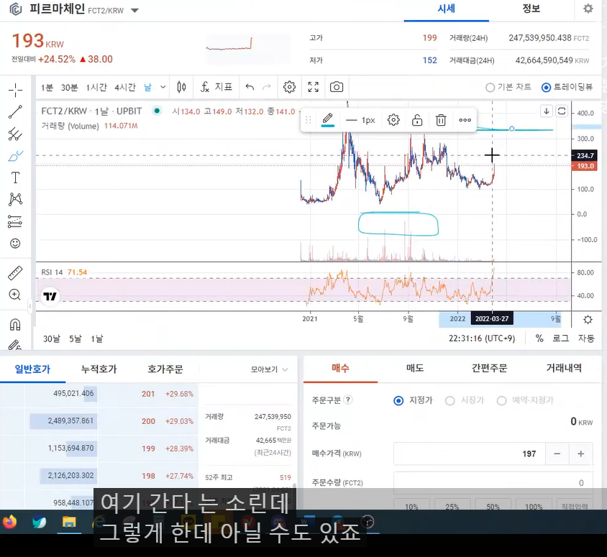The image size is (607, 557).
Task: Toggle 자동 auto scale
Action: (x=586, y=339)
